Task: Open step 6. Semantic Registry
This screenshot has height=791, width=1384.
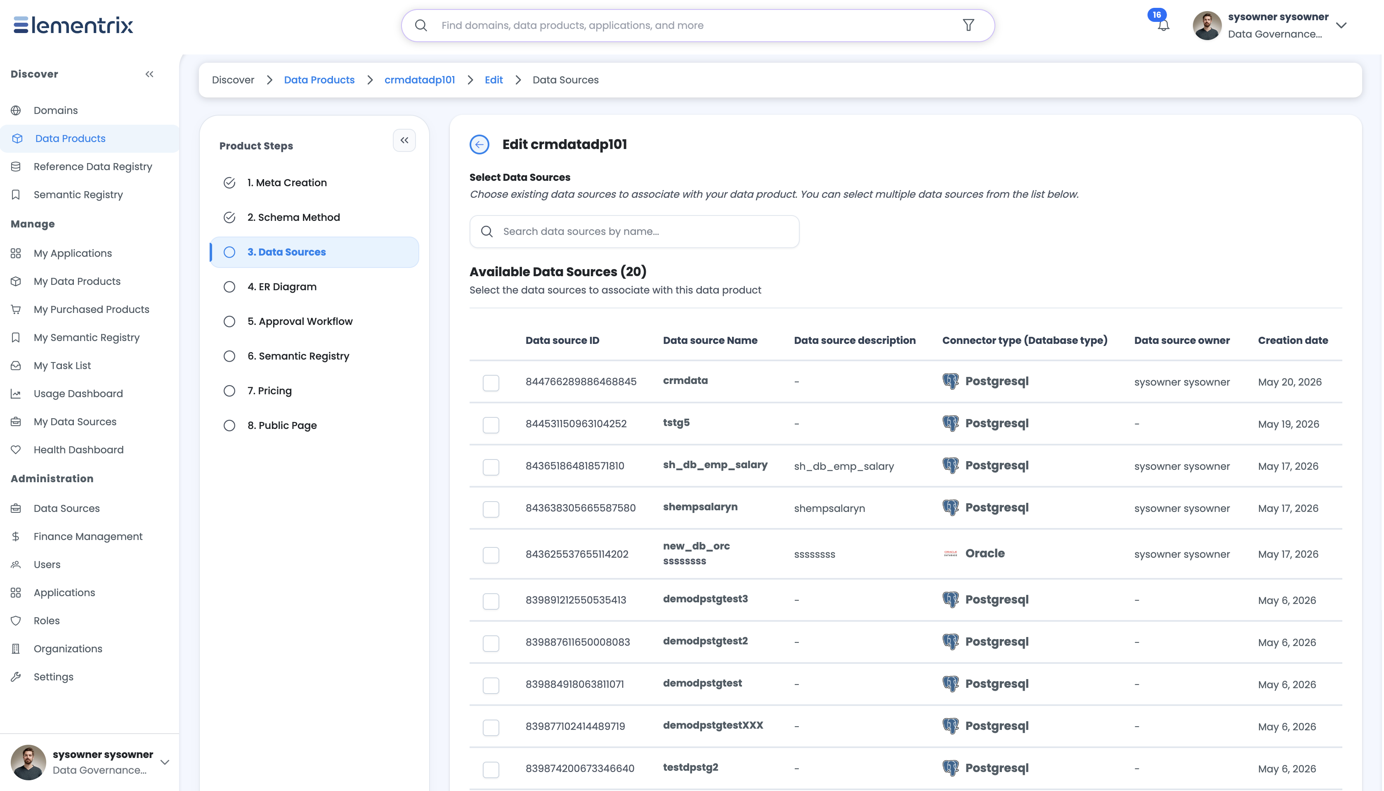Action: [x=314, y=356]
